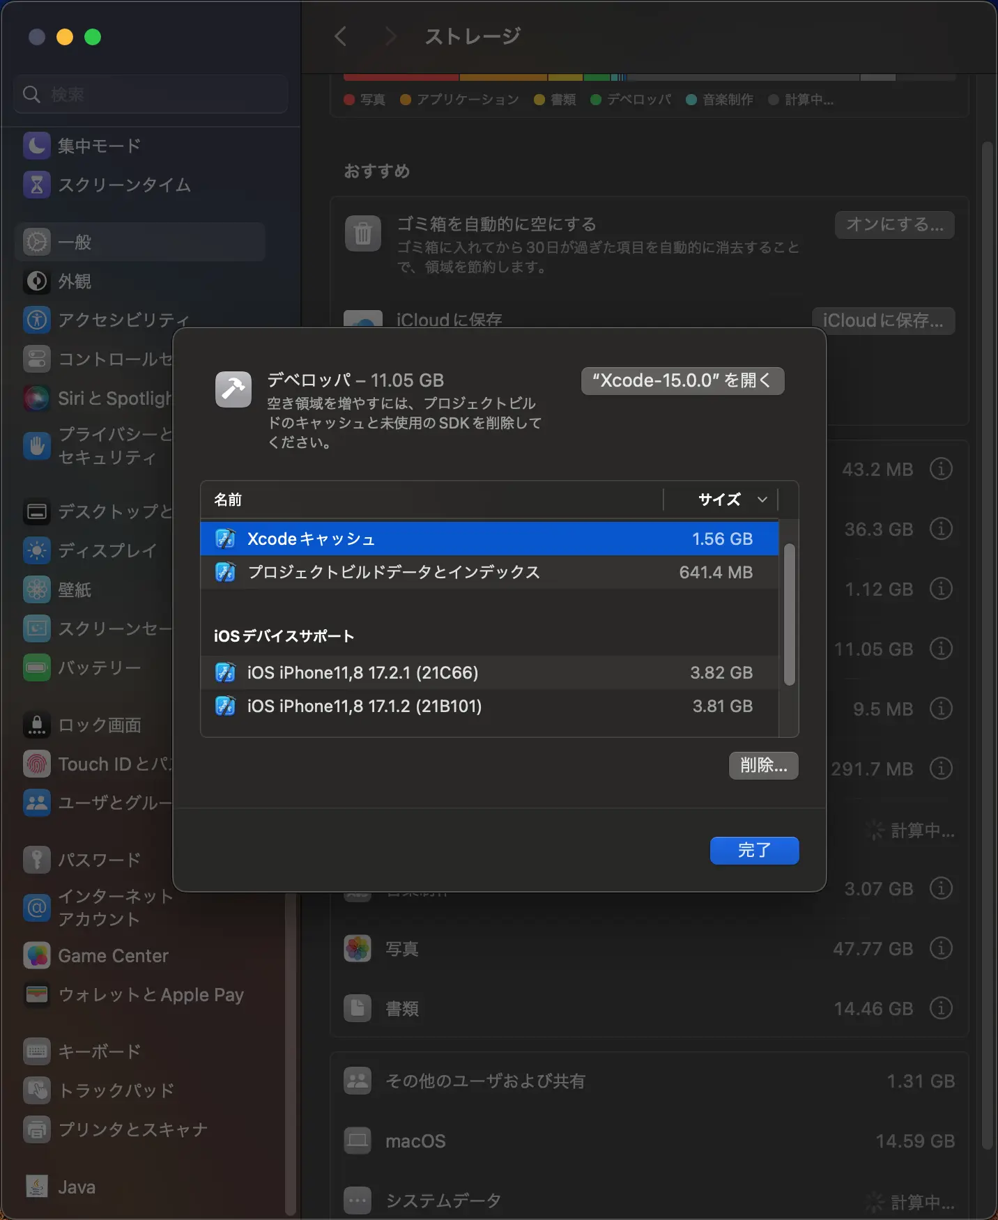Image resolution: width=998 pixels, height=1220 pixels.
Task: Open スクリーンタイム hourglass icon
Action: pos(37,185)
